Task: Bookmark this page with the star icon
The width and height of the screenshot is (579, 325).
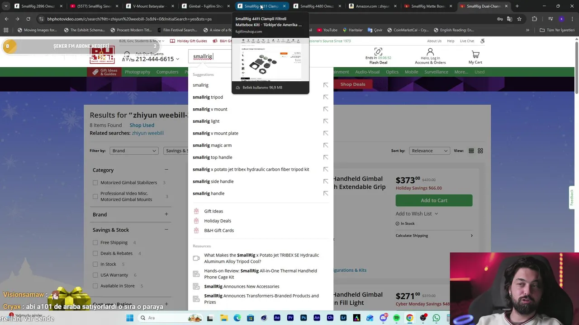Action: (519, 19)
